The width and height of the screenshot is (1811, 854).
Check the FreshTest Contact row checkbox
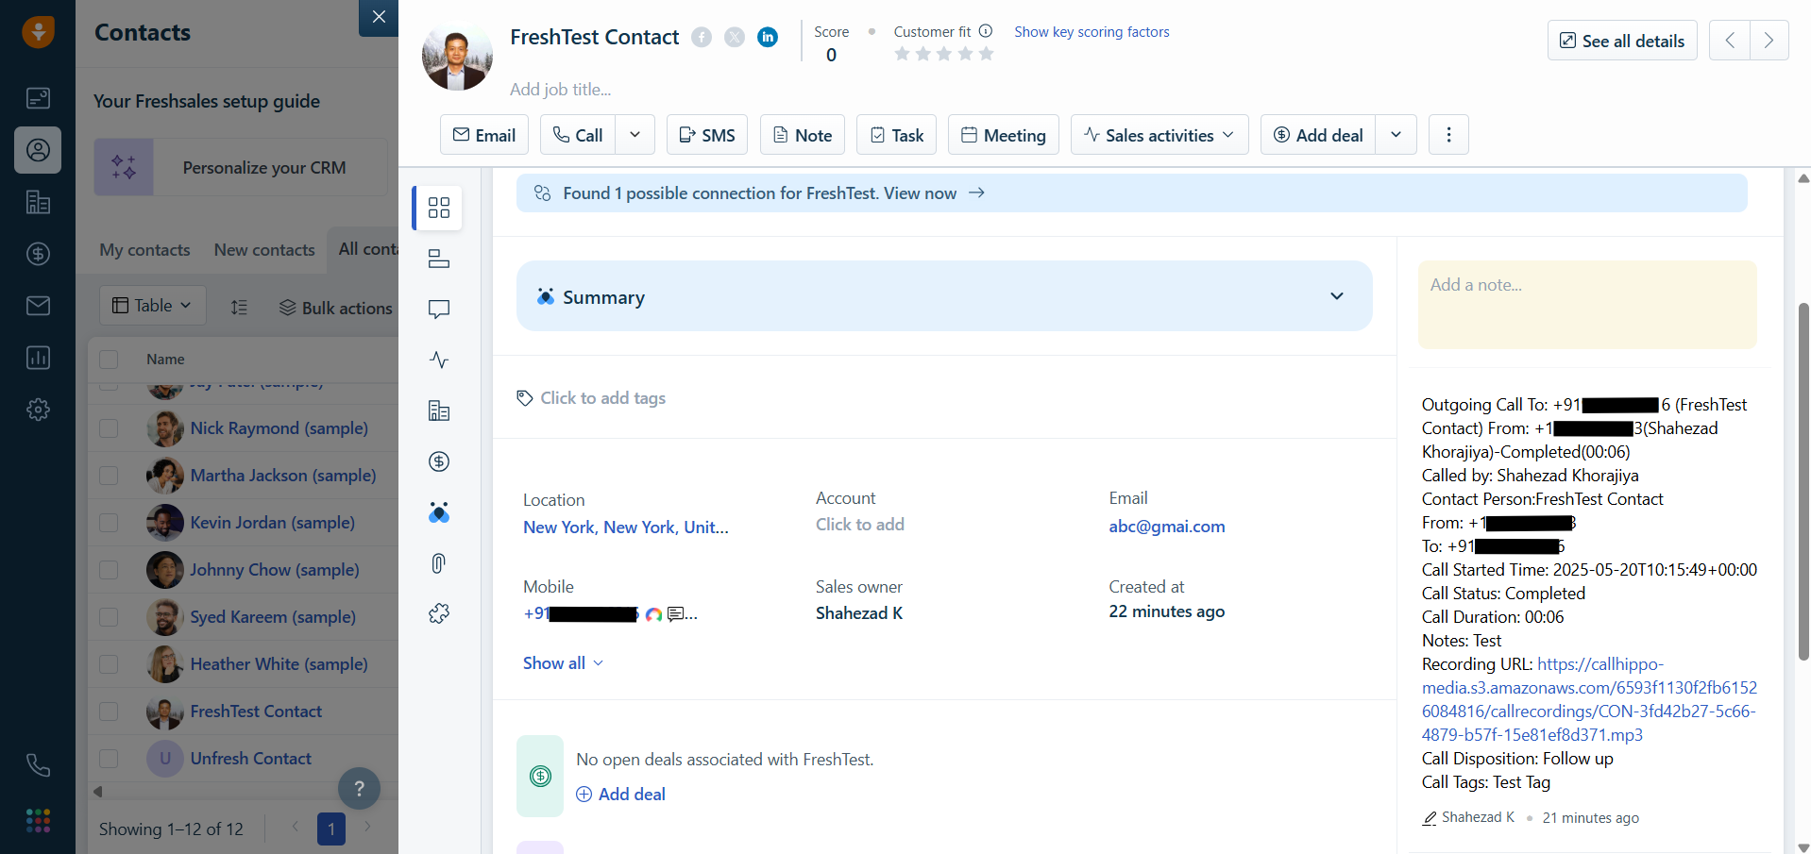tap(109, 712)
